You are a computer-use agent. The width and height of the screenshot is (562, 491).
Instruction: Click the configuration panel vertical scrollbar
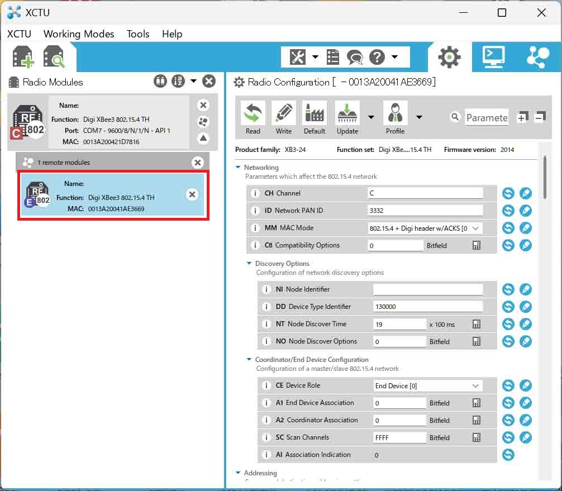point(545,177)
